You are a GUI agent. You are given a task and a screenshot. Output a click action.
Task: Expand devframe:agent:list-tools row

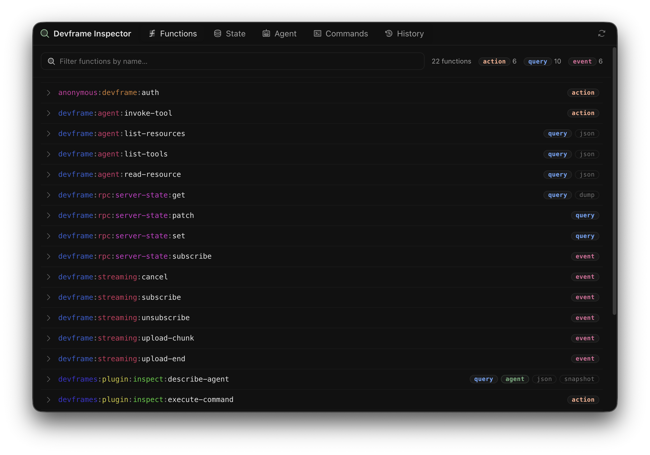[x=322, y=154]
